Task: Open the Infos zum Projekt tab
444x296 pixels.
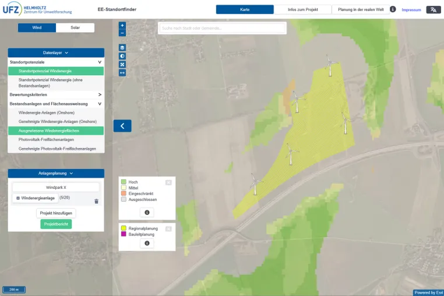Action: (303, 9)
